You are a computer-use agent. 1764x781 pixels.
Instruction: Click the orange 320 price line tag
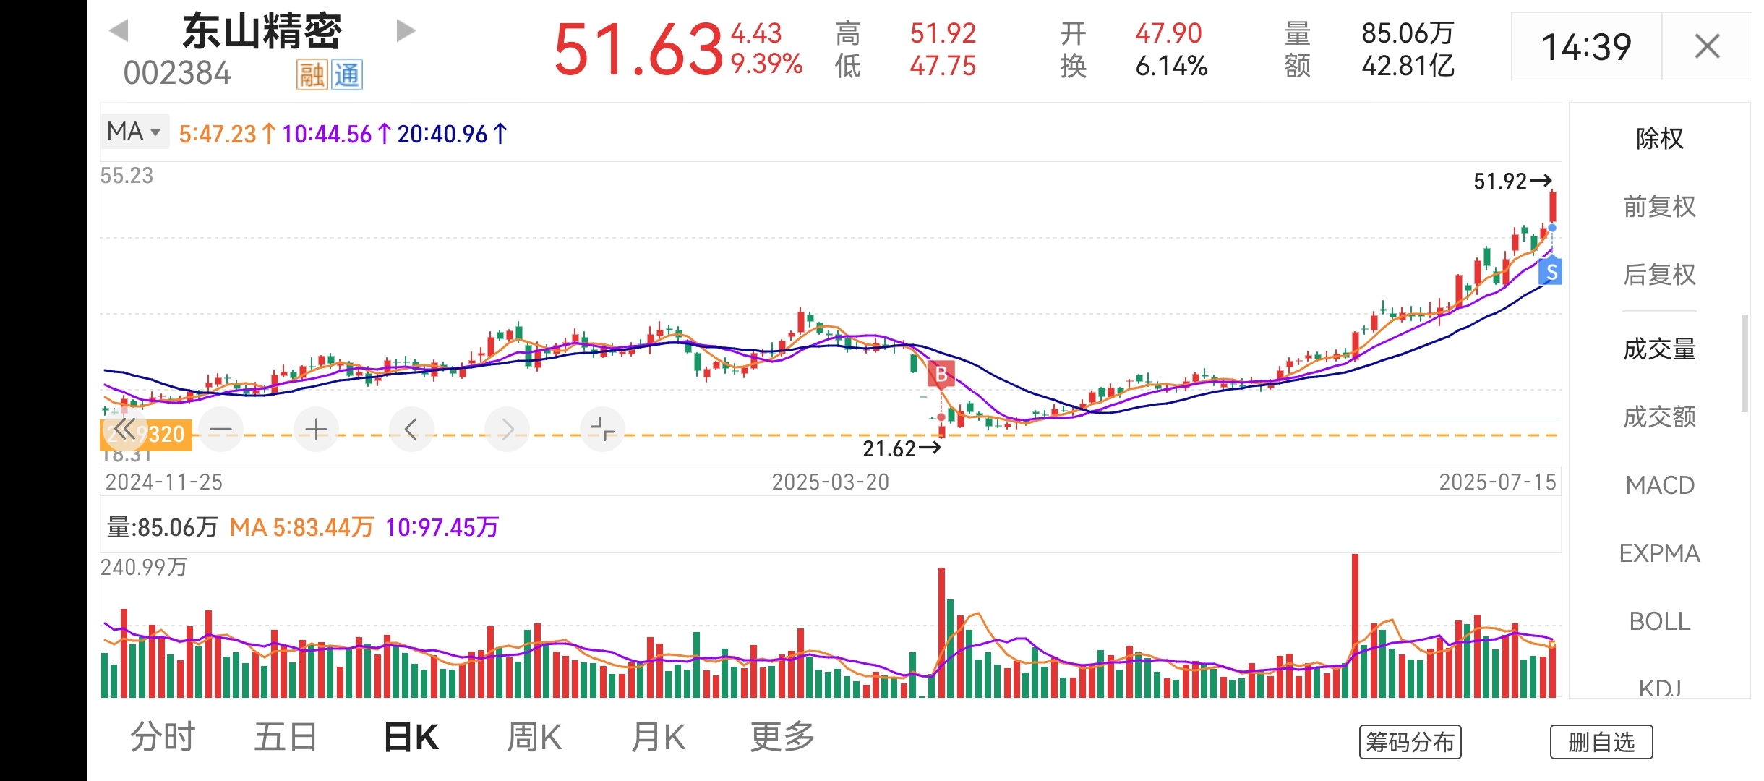tap(146, 435)
